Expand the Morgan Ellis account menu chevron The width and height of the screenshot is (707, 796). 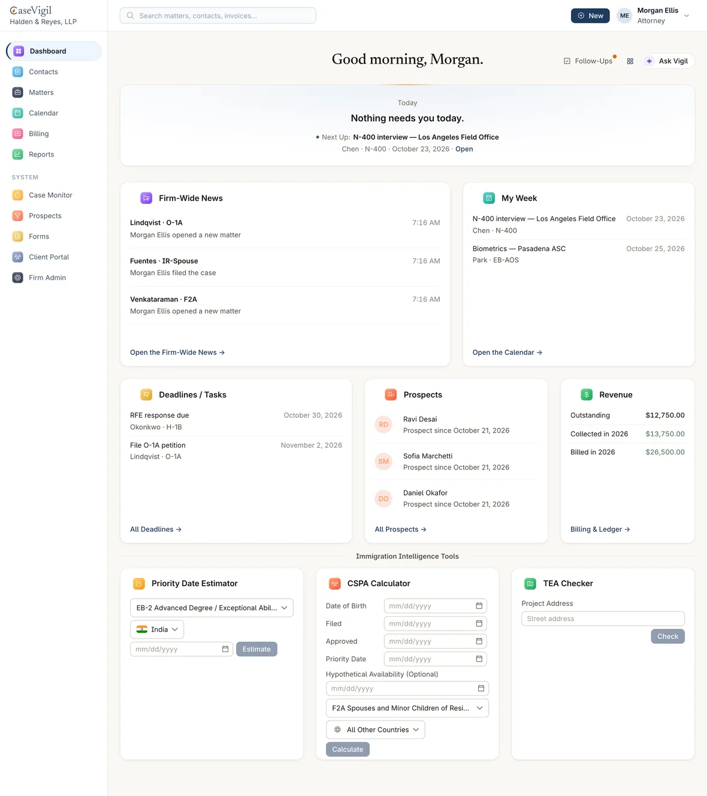pyautogui.click(x=687, y=16)
